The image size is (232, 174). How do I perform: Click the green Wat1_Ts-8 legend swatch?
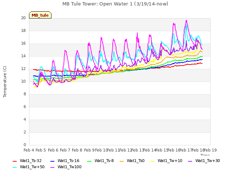(90, 161)
